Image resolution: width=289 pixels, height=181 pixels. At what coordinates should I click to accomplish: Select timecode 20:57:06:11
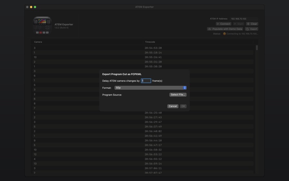[153, 168]
